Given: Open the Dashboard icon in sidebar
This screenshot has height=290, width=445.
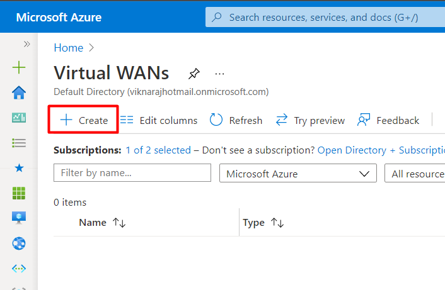Looking at the screenshot, I should [x=19, y=118].
